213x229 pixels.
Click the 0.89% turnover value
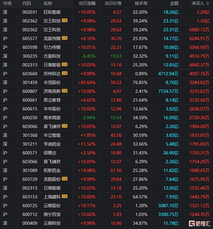coord(141,74)
